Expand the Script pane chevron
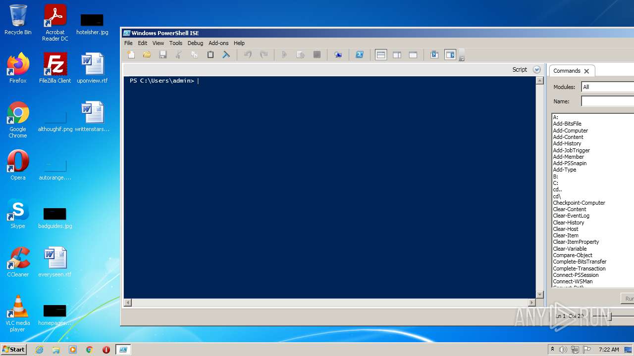The width and height of the screenshot is (634, 356). click(536, 70)
